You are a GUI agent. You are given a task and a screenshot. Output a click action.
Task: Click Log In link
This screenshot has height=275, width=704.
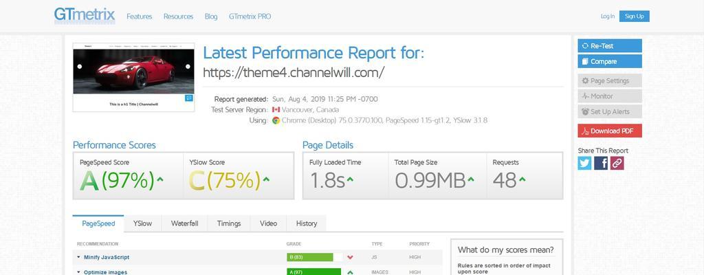(x=608, y=16)
